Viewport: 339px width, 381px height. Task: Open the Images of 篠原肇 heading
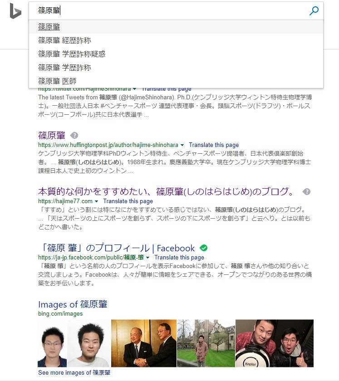(x=73, y=304)
